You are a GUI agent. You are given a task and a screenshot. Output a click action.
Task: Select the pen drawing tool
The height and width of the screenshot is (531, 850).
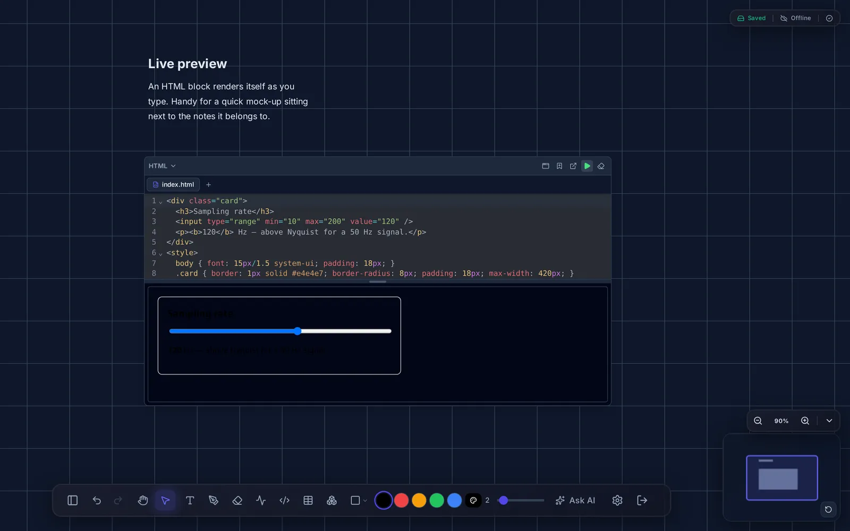click(x=214, y=500)
